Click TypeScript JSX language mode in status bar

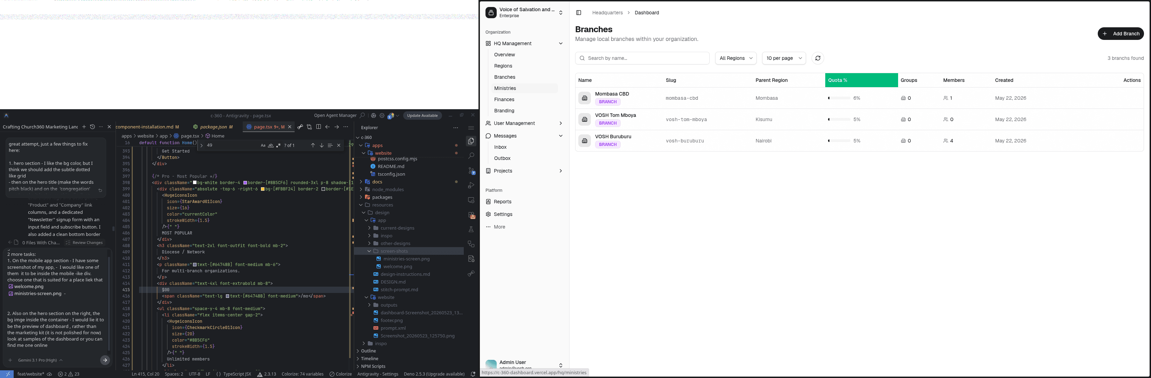coord(237,374)
